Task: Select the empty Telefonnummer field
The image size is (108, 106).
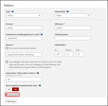Action: coord(73,38)
